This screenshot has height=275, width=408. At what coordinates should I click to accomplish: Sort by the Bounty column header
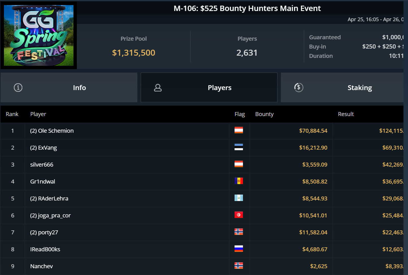point(264,114)
